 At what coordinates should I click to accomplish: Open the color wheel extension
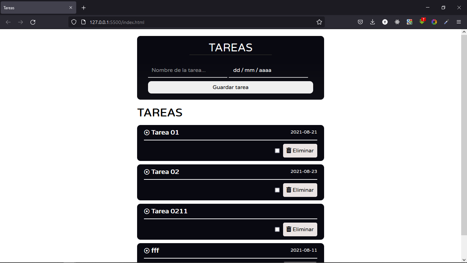click(x=434, y=22)
